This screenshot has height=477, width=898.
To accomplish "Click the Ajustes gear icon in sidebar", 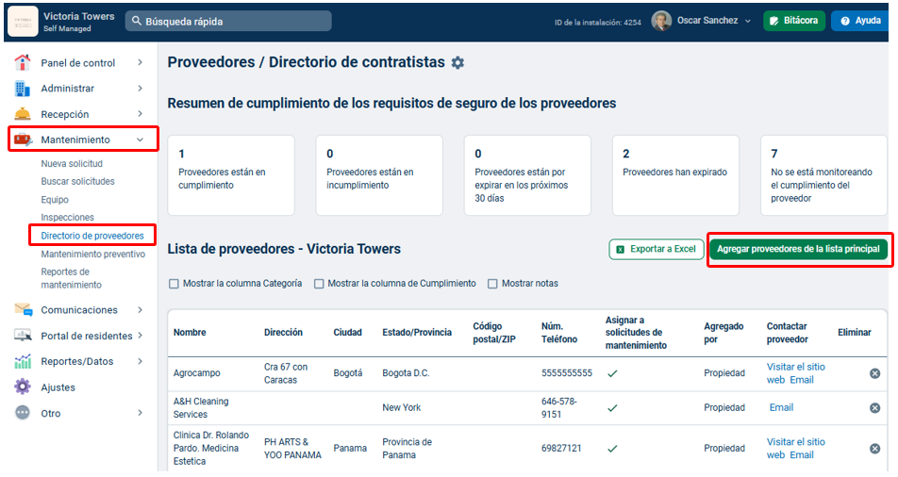I will [23, 387].
